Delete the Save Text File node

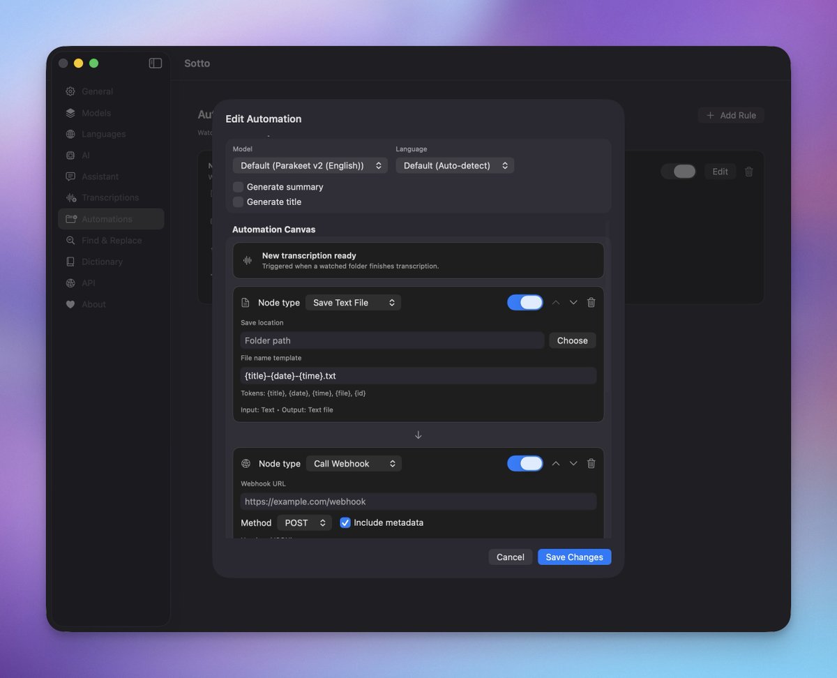click(591, 302)
